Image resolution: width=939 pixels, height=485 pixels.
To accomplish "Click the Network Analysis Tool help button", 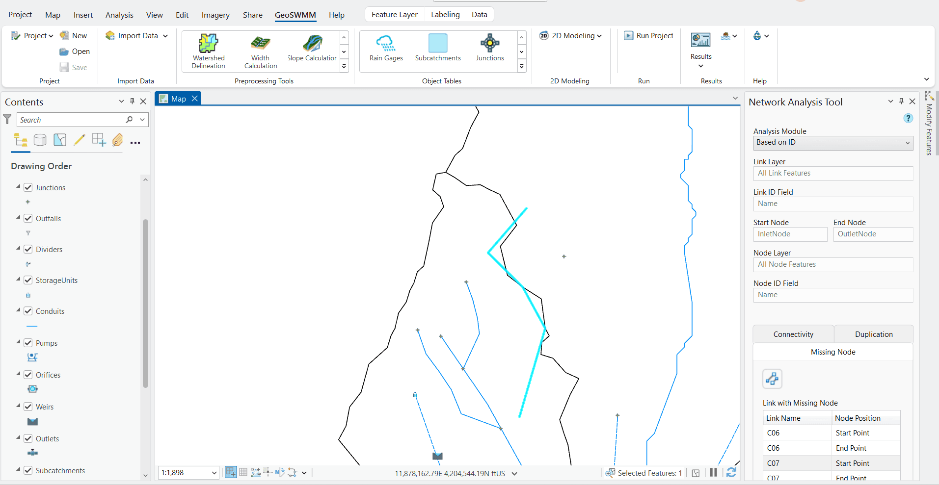I will click(x=908, y=118).
